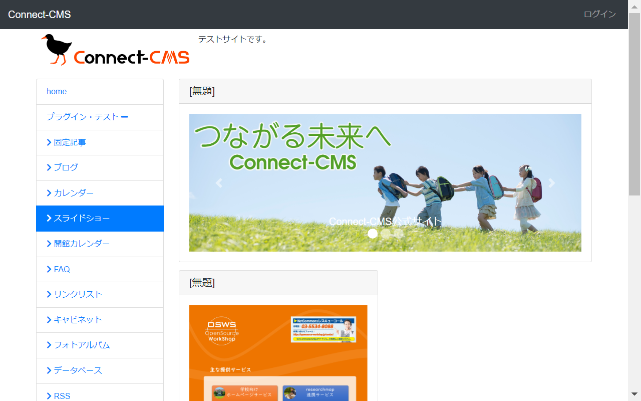The height and width of the screenshot is (401, 641).
Task: Click the NetCommonsレスキューコール banner
Action: pos(323,329)
